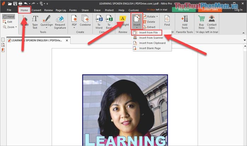Expand the Undo history dropdown arrow
This screenshot has height=146, width=247.
[x=30, y=4]
